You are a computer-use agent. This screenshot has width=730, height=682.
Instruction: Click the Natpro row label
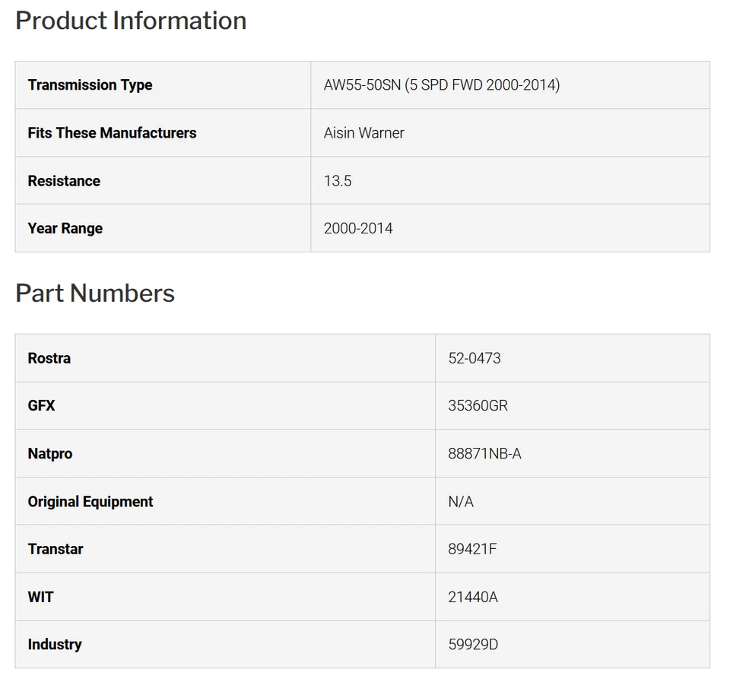tap(49, 454)
